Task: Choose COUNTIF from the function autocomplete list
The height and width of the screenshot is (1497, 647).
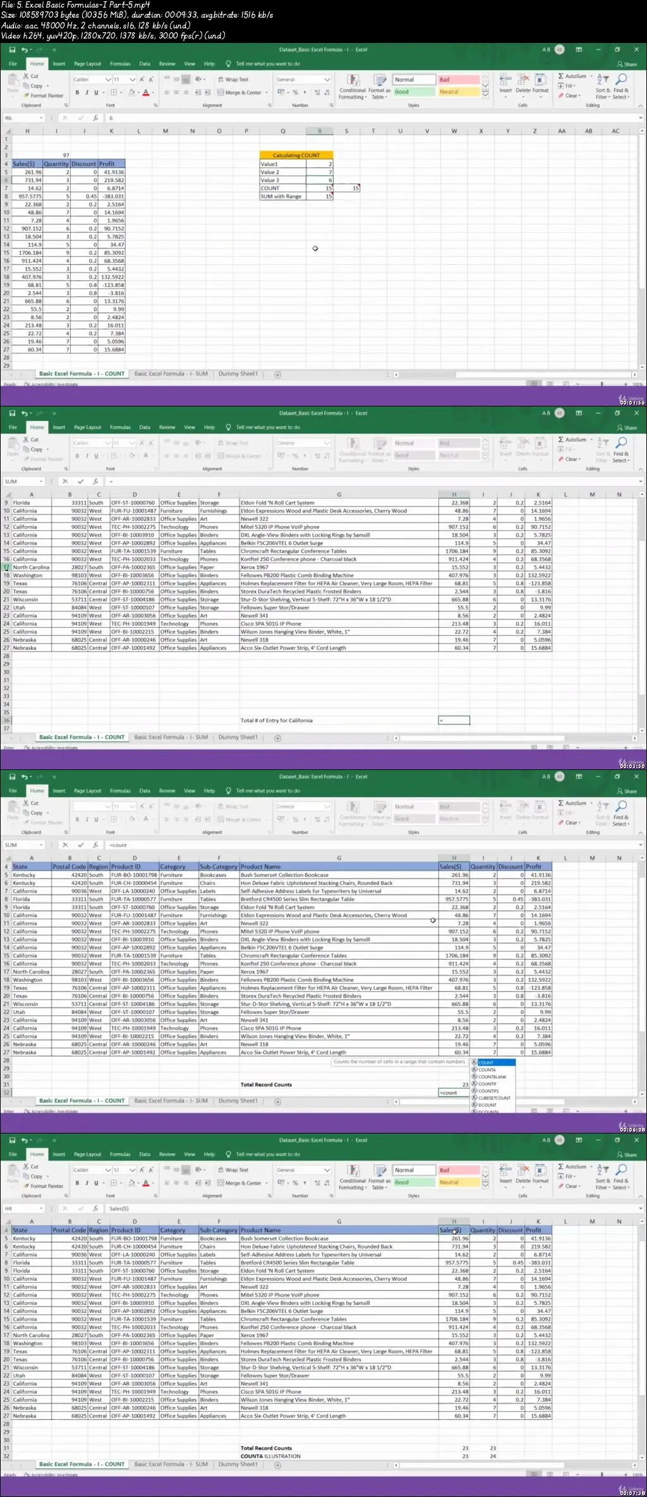Action: pyautogui.click(x=493, y=1084)
